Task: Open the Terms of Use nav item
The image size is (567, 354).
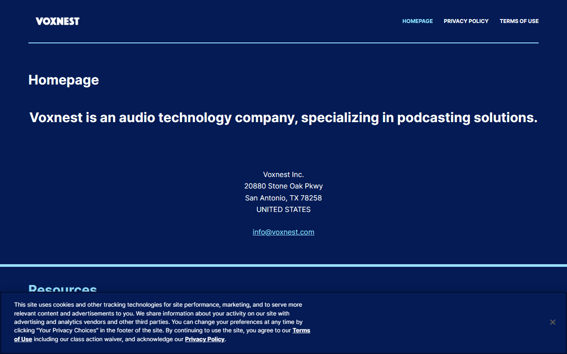Action: (519, 21)
